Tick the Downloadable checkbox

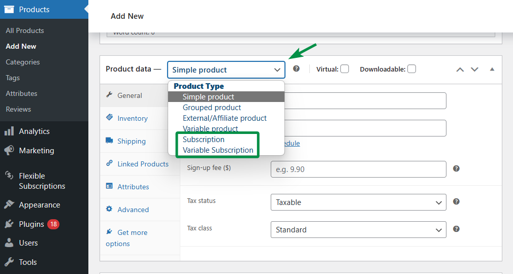coord(411,69)
